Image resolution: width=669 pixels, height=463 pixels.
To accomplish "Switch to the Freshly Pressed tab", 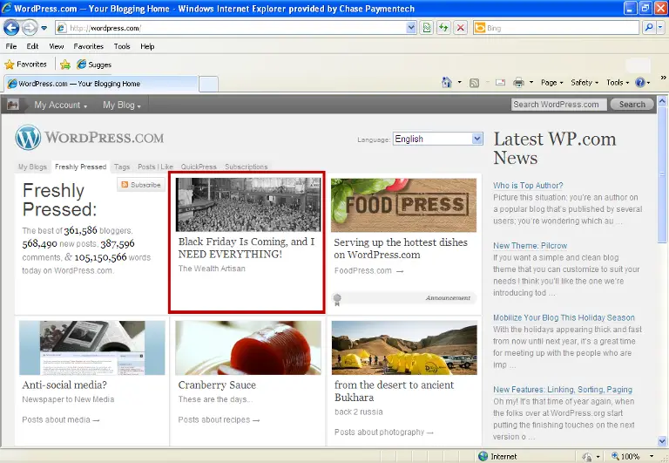I will [x=81, y=167].
